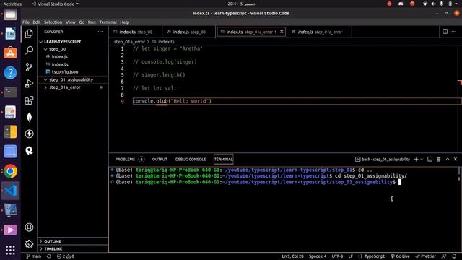Select the TERMINAL panel tab
462x260 pixels.
pyautogui.click(x=223, y=159)
